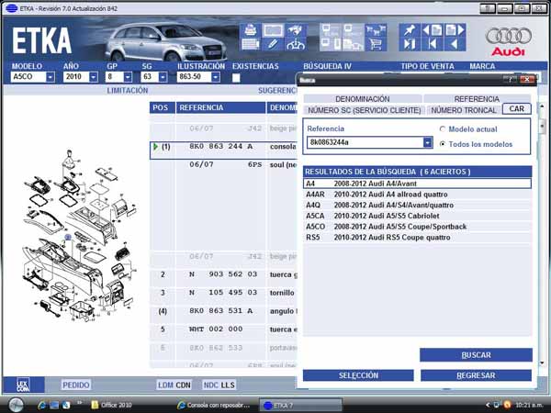Open the GP dropdown

(128, 77)
